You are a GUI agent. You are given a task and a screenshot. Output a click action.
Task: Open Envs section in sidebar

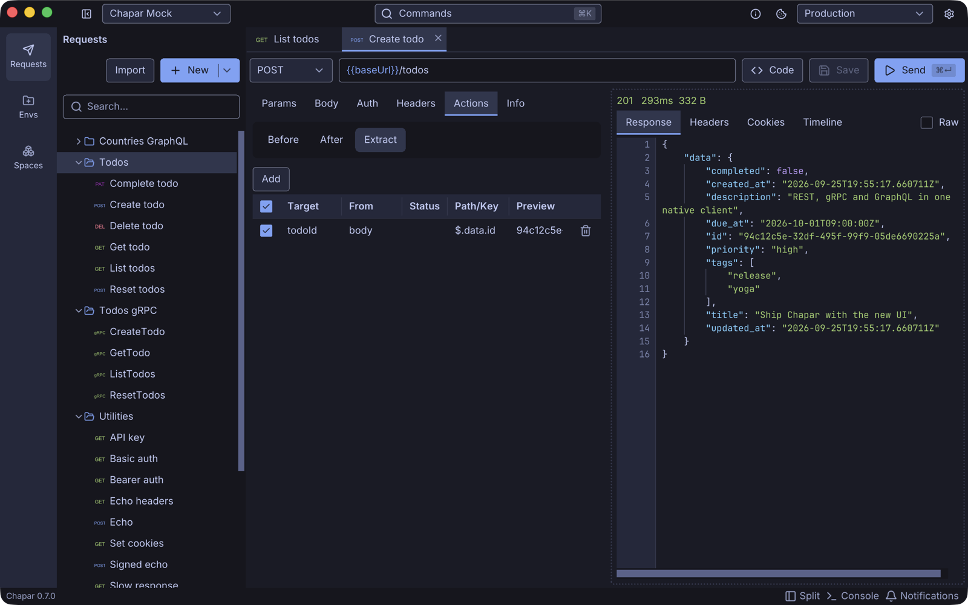(x=28, y=107)
